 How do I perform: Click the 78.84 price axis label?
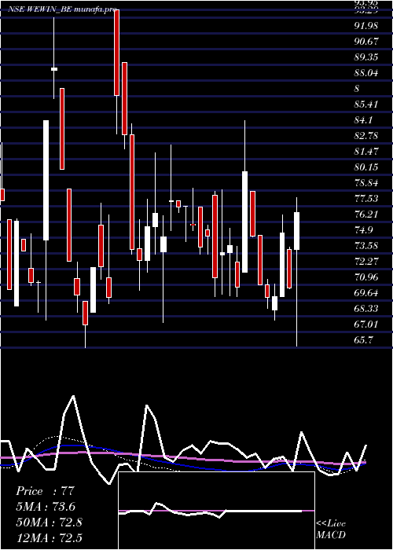(x=366, y=183)
